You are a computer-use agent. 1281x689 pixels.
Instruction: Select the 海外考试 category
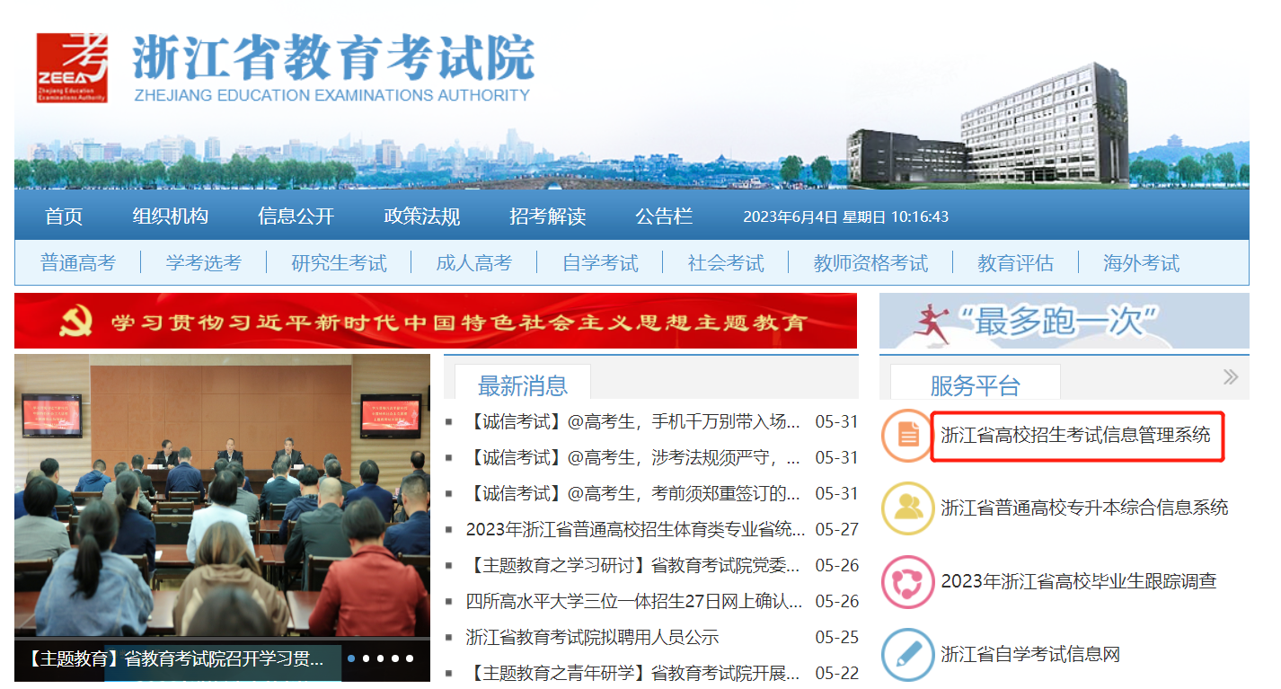pyautogui.click(x=1142, y=263)
